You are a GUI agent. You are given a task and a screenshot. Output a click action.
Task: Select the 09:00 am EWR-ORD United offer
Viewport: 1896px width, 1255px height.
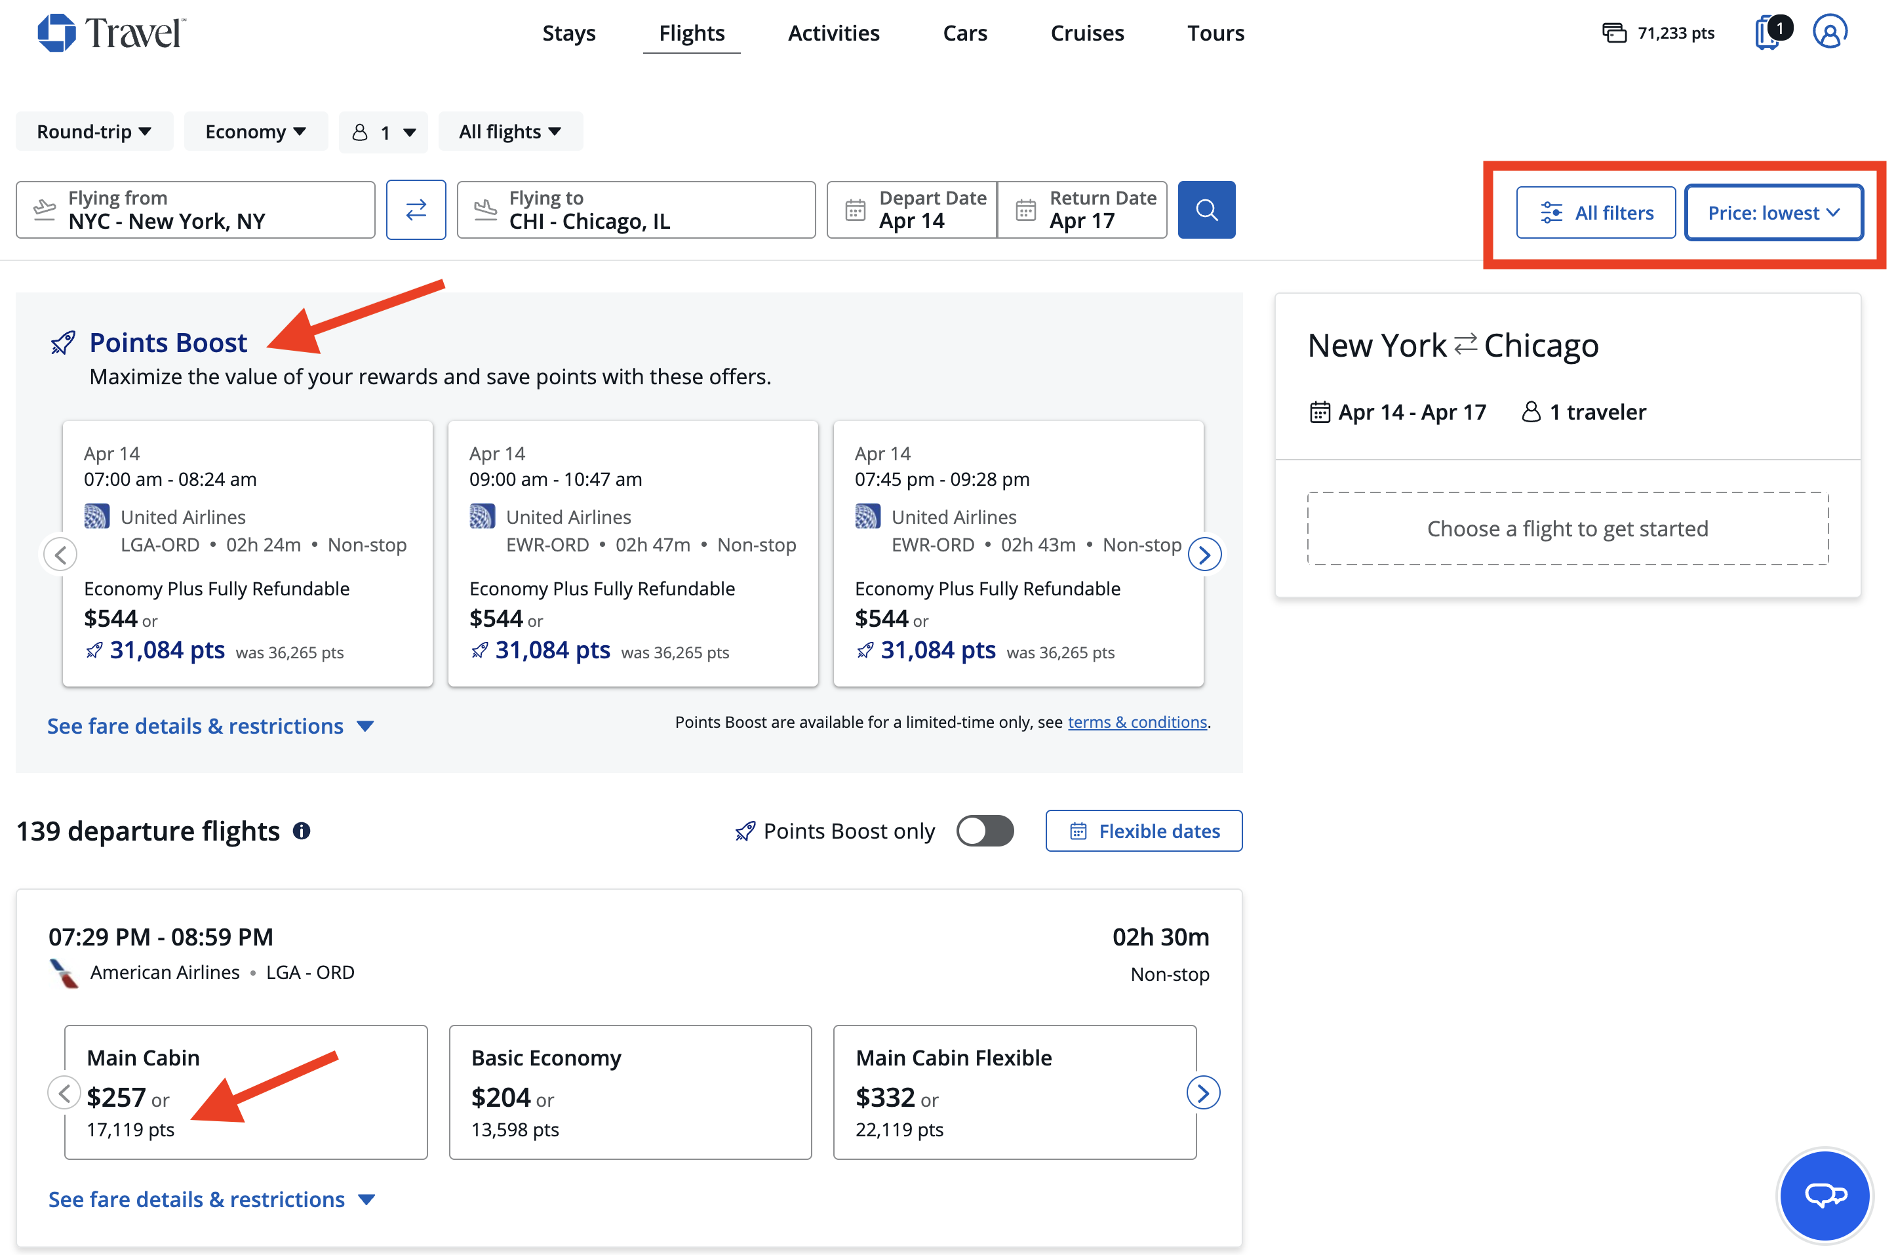[633, 553]
